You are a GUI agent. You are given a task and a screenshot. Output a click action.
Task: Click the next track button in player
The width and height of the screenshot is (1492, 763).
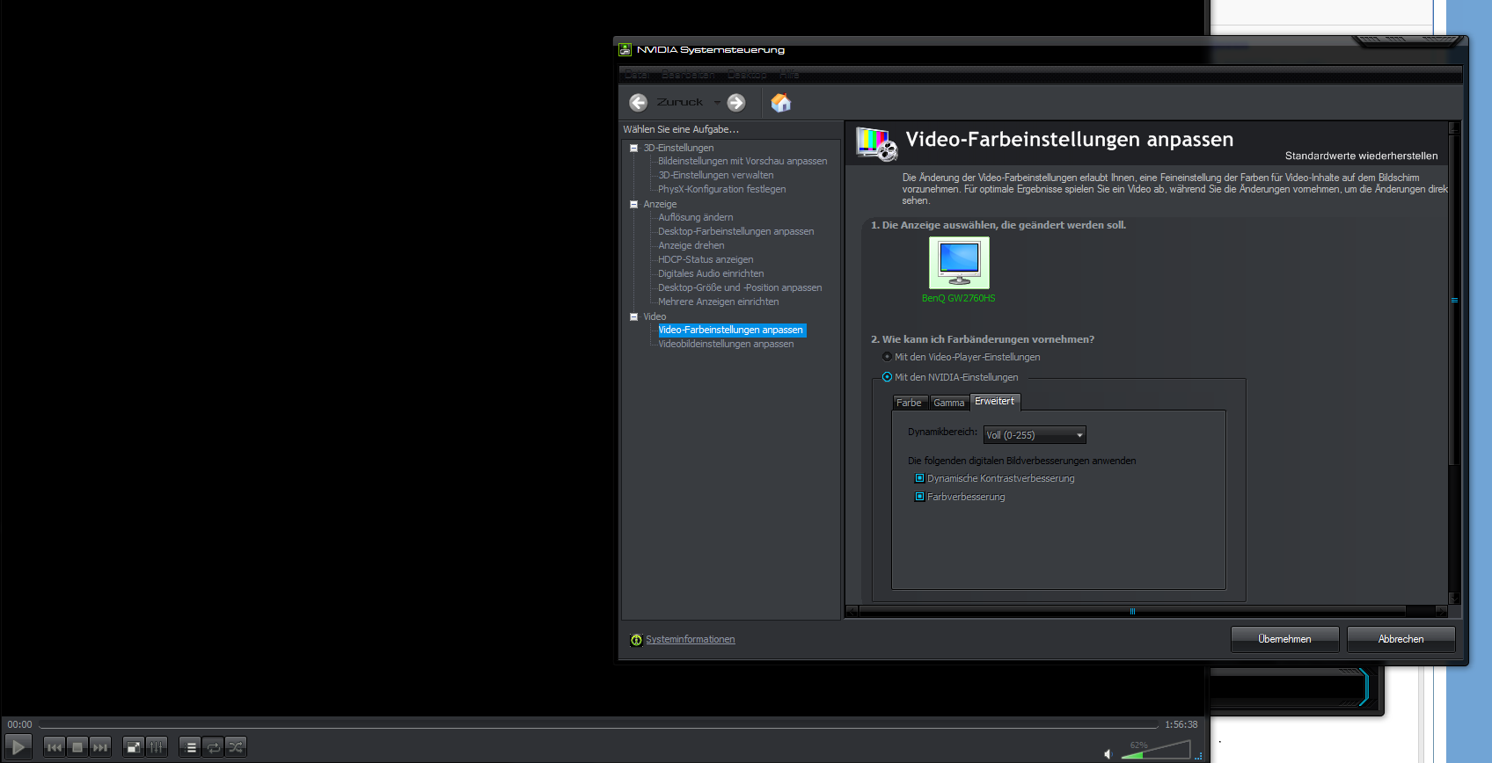point(100,747)
